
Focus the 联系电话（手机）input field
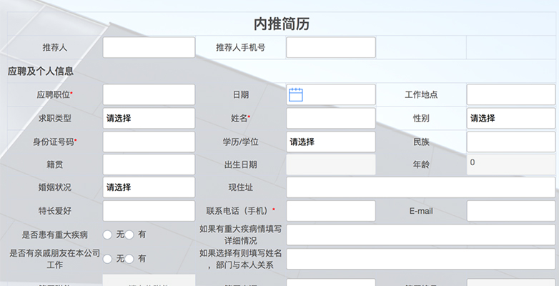click(330, 211)
